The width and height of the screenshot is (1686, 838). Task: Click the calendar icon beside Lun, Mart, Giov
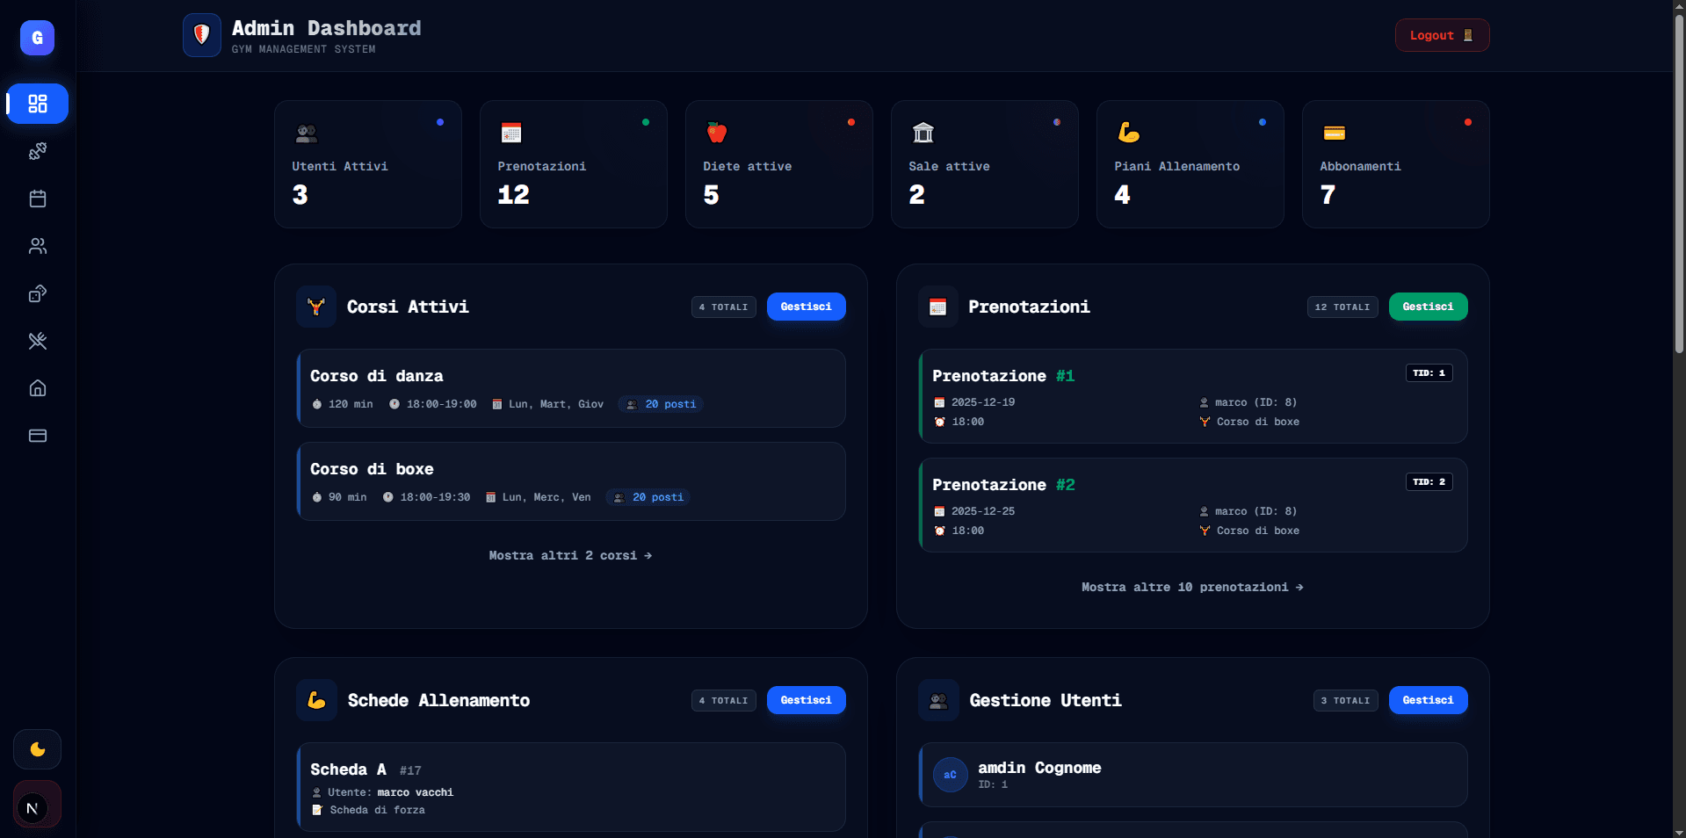coord(497,404)
